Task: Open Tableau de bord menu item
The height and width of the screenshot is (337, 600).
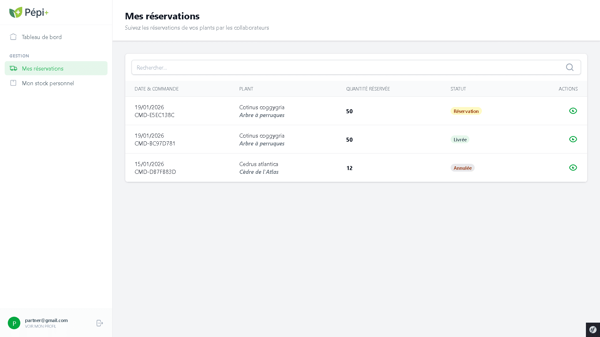Action: [x=42, y=37]
